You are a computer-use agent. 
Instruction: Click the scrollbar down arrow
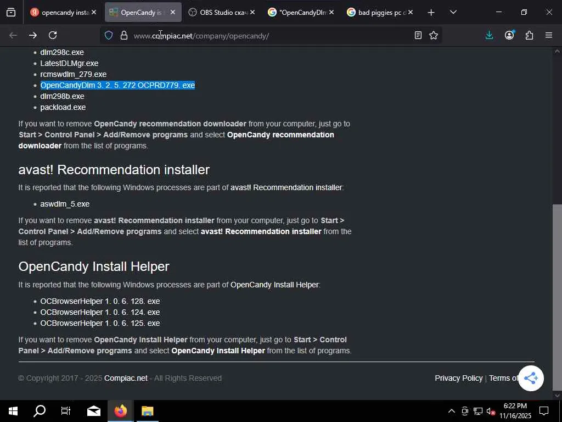coord(557,395)
